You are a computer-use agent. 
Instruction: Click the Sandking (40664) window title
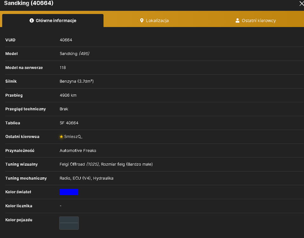click(29, 3)
